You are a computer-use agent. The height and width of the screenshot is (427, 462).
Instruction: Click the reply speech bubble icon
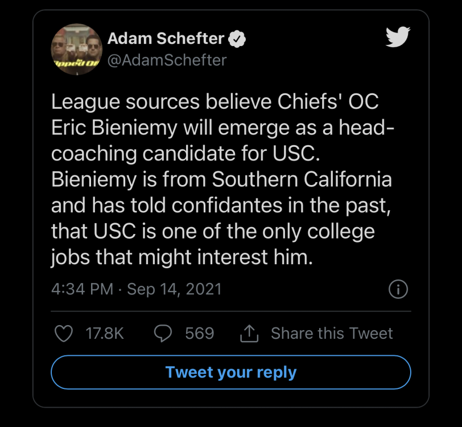(163, 334)
